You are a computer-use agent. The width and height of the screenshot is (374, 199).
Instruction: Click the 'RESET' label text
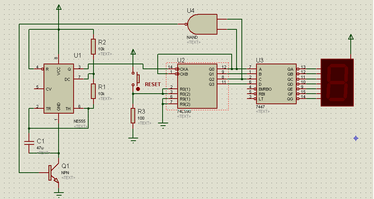pyautogui.click(x=153, y=84)
